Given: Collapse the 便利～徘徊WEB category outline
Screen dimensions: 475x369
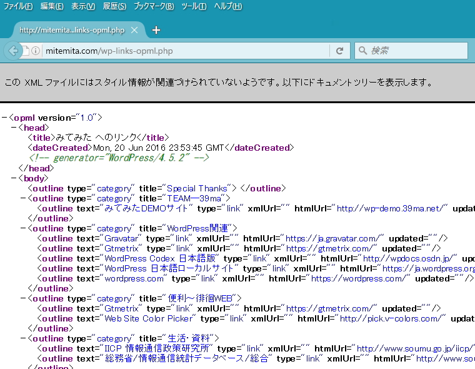Looking at the screenshot, I should point(23,298).
